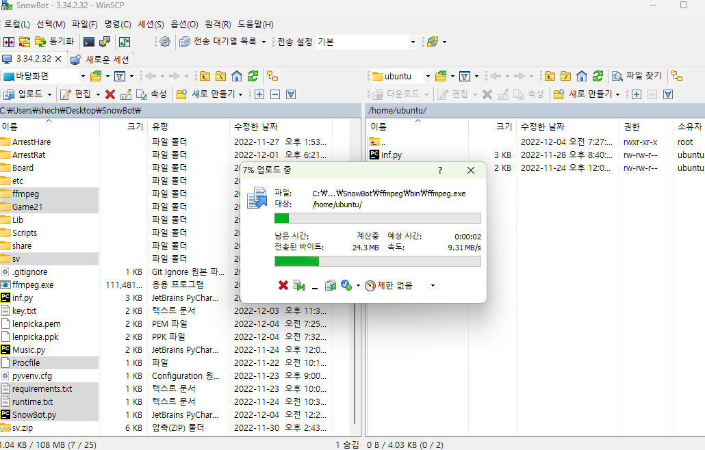The width and height of the screenshot is (705, 450).
Task: Go to parent directory in remote panel
Action: [550, 77]
